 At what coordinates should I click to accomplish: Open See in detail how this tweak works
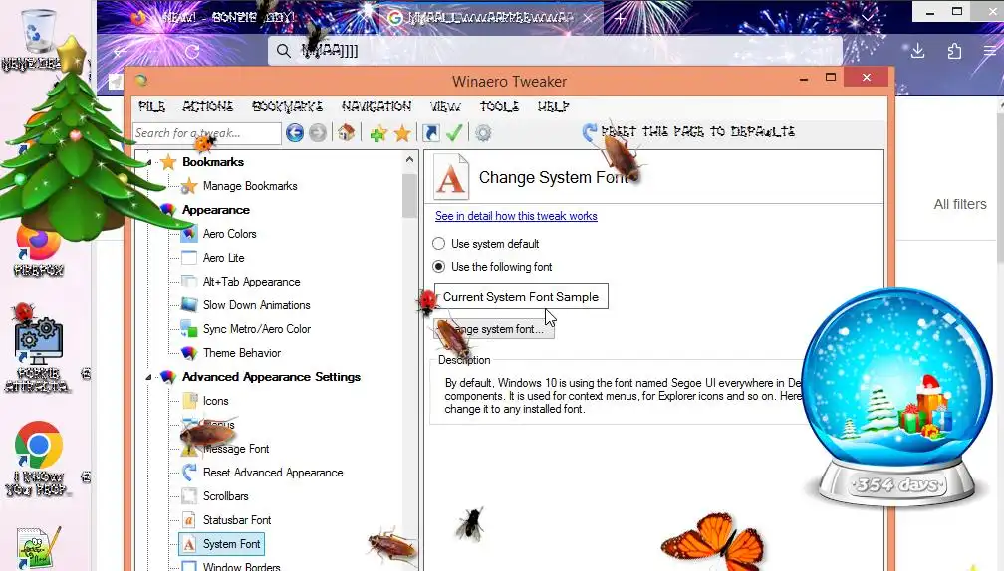point(516,216)
